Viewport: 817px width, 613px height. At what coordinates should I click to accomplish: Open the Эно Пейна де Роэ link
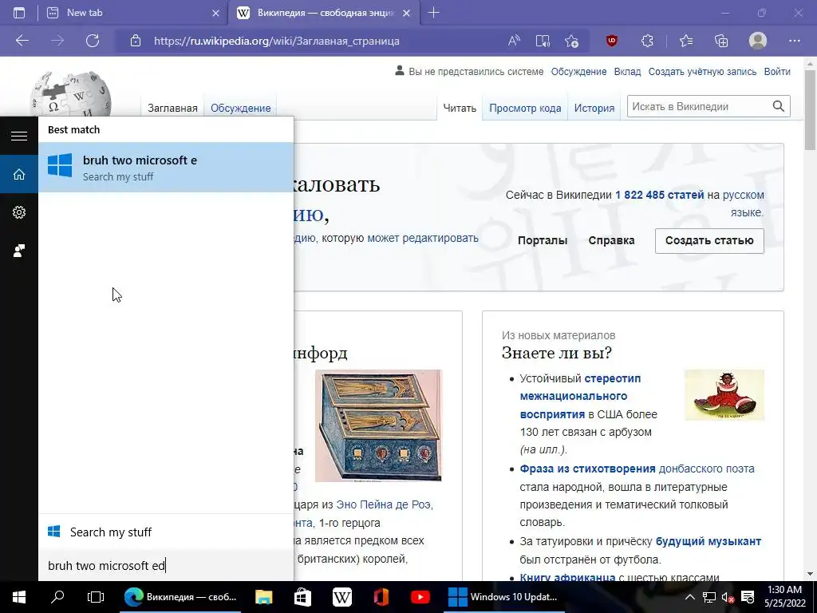[x=384, y=504]
